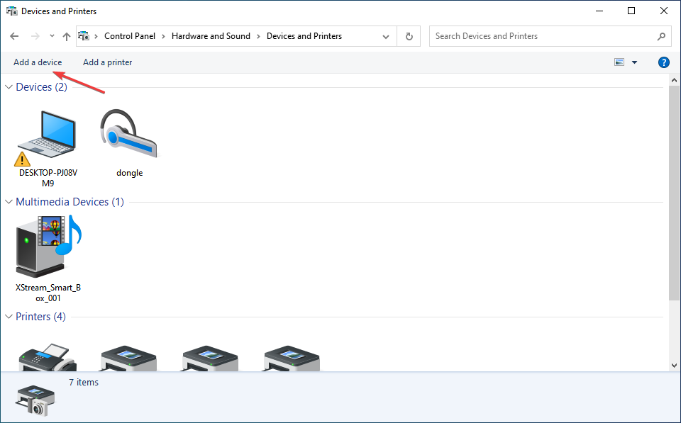Open the address bar history dropdown
681x423 pixels.
point(386,36)
